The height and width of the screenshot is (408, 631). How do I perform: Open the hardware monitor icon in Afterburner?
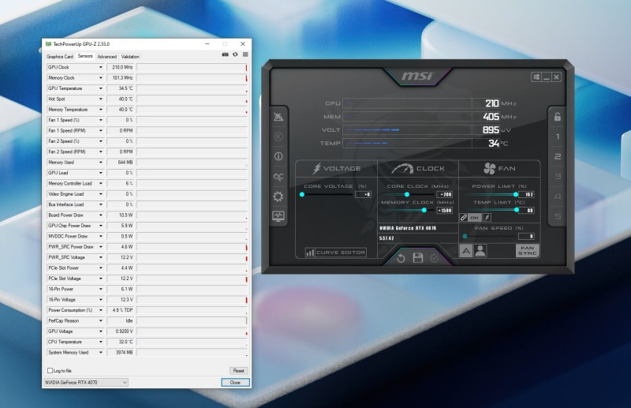coord(278,216)
